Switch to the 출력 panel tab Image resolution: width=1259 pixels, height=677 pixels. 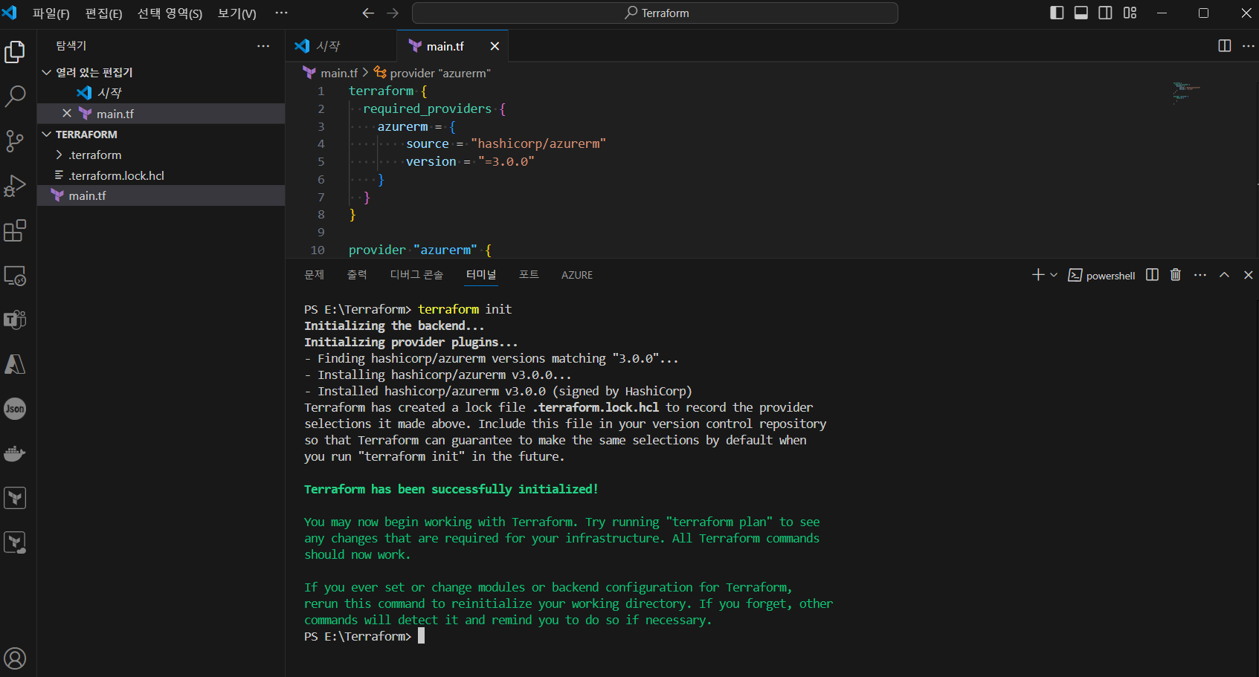tap(357, 275)
